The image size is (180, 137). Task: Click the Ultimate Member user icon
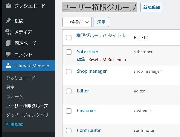pos(8,66)
